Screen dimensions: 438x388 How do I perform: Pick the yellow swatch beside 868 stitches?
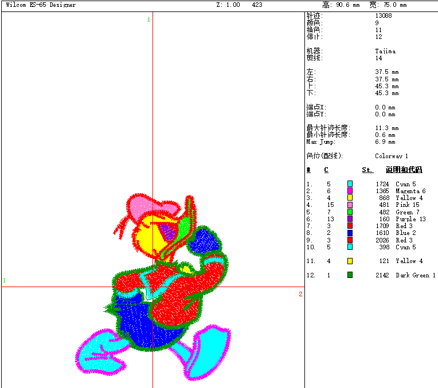[x=350, y=198]
